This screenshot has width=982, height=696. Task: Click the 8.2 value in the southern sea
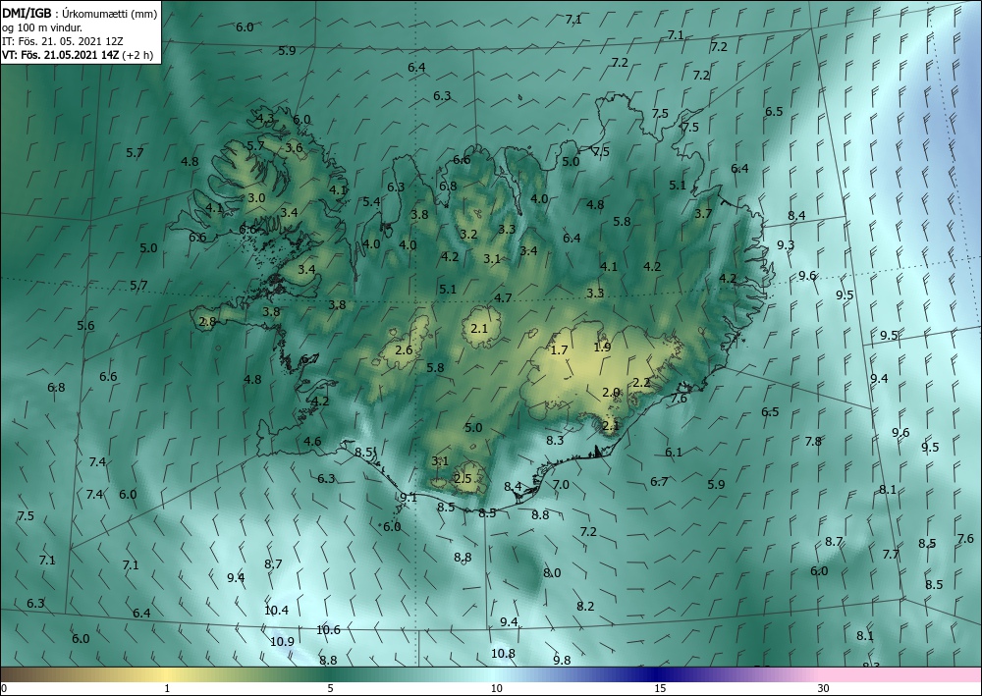pyautogui.click(x=585, y=606)
